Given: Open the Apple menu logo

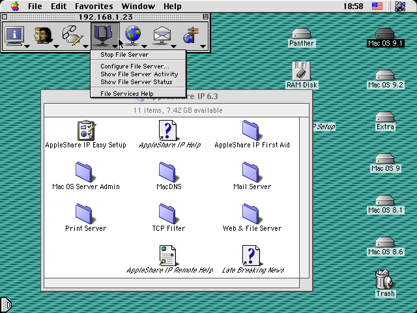Looking at the screenshot, I should pos(15,6).
